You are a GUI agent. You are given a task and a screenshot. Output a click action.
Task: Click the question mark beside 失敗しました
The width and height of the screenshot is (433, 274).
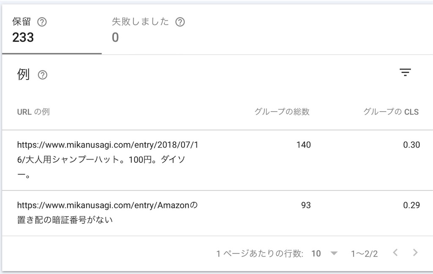[x=181, y=21]
